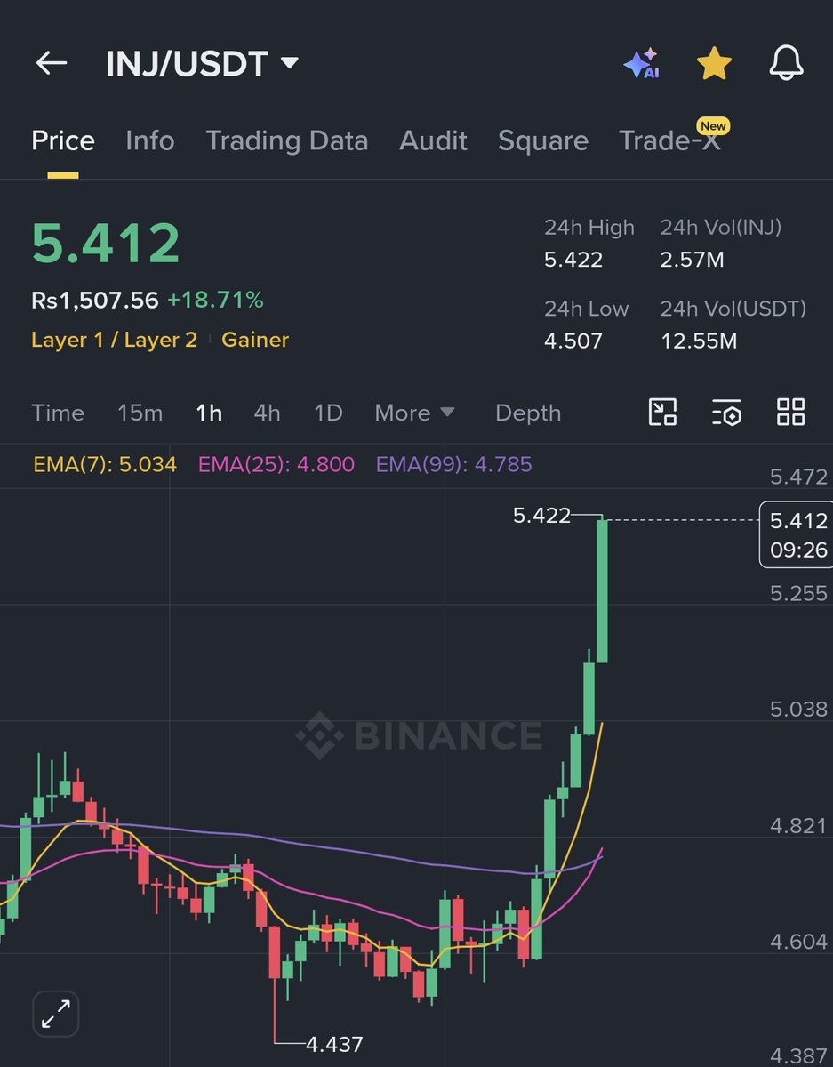Tap the Gainer tag link

pyautogui.click(x=255, y=340)
